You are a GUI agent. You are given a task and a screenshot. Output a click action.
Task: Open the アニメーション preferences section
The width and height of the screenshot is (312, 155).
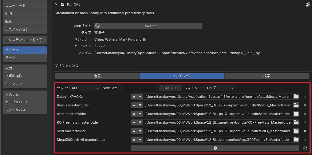pyautogui.click(x=25, y=30)
